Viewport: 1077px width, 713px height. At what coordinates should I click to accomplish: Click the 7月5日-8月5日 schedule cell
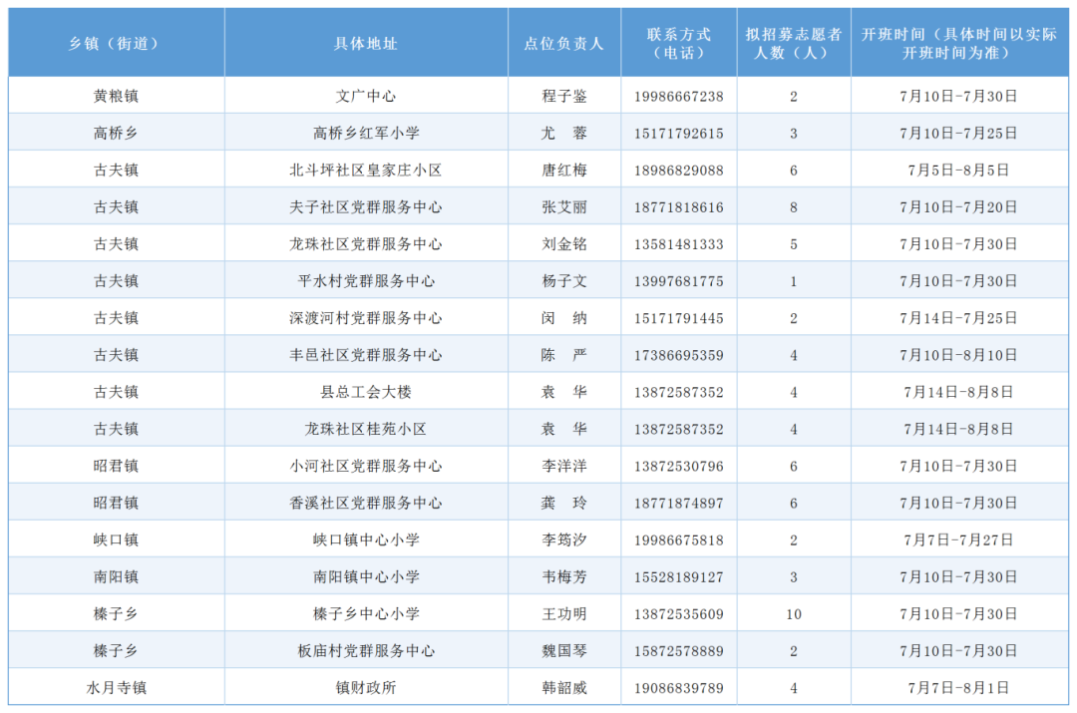point(960,169)
